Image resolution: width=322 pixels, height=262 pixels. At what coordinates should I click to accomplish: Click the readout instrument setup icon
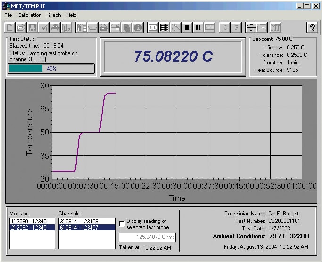(x=104, y=27)
